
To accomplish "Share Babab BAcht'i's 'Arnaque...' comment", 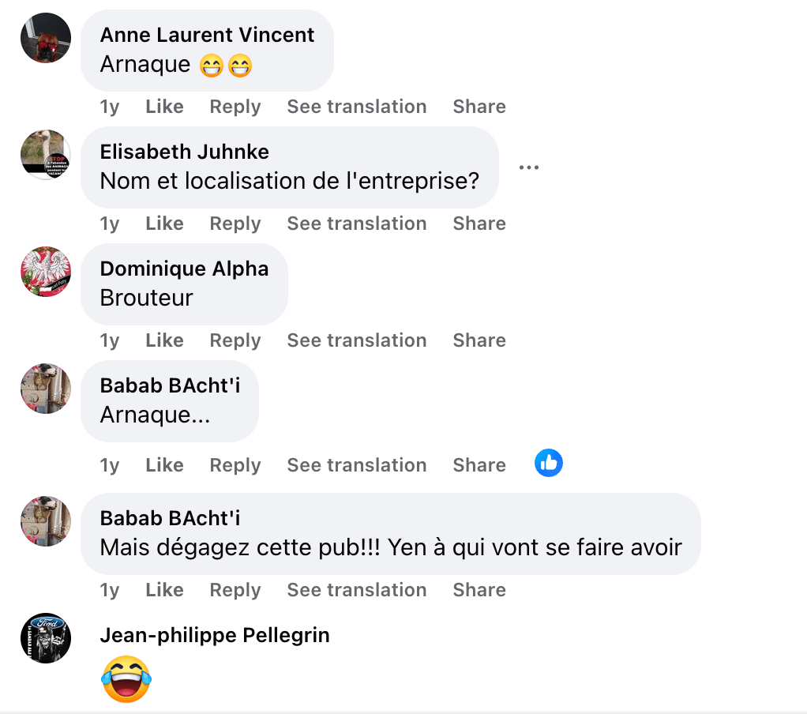I will coord(479,464).
